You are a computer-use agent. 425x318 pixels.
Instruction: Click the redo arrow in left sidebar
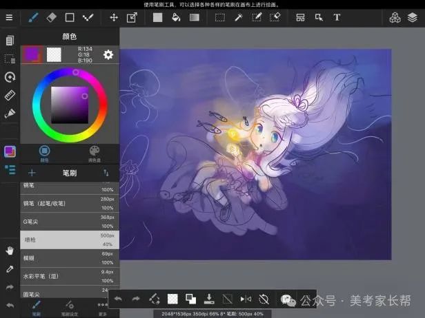coord(10,287)
